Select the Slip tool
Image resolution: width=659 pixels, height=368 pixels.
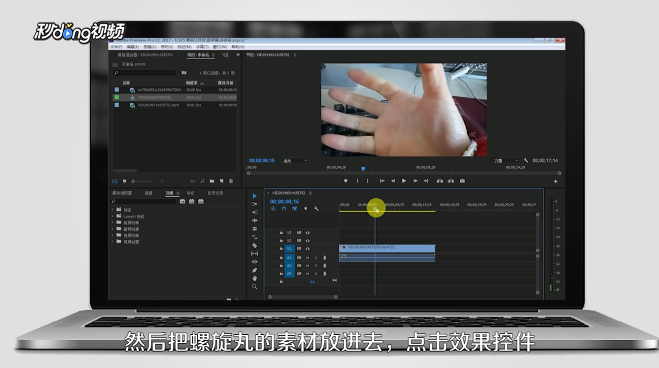coord(255,253)
